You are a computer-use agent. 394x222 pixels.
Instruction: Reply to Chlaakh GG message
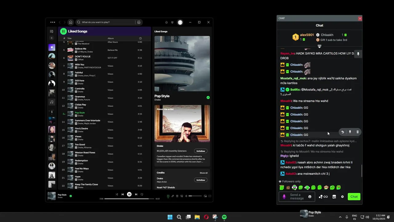[343, 132]
